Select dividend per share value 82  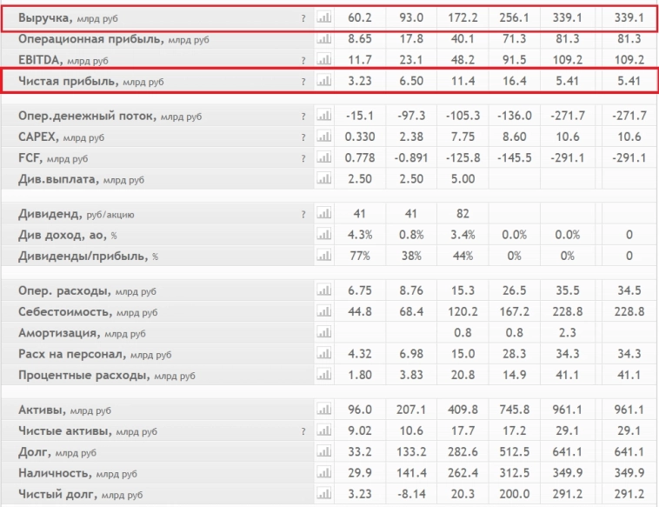[x=463, y=214]
